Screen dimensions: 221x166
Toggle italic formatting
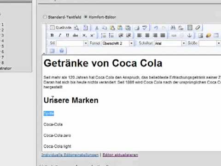[x=60, y=36]
